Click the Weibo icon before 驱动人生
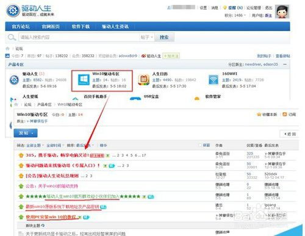Image resolution: width=305 pixels, height=236 pixels. click(x=143, y=55)
